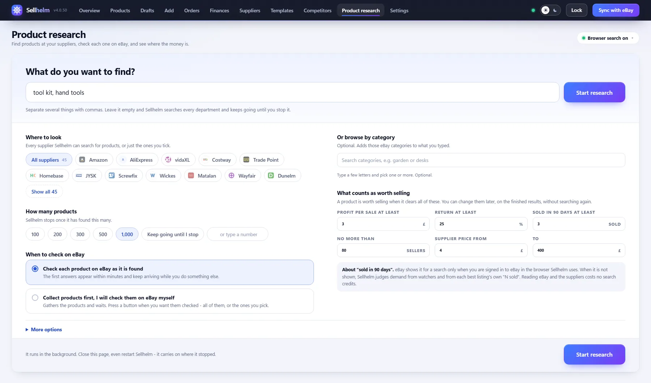The width and height of the screenshot is (651, 383).
Task: Select the Screwfix supplier chip
Action: coord(124,176)
